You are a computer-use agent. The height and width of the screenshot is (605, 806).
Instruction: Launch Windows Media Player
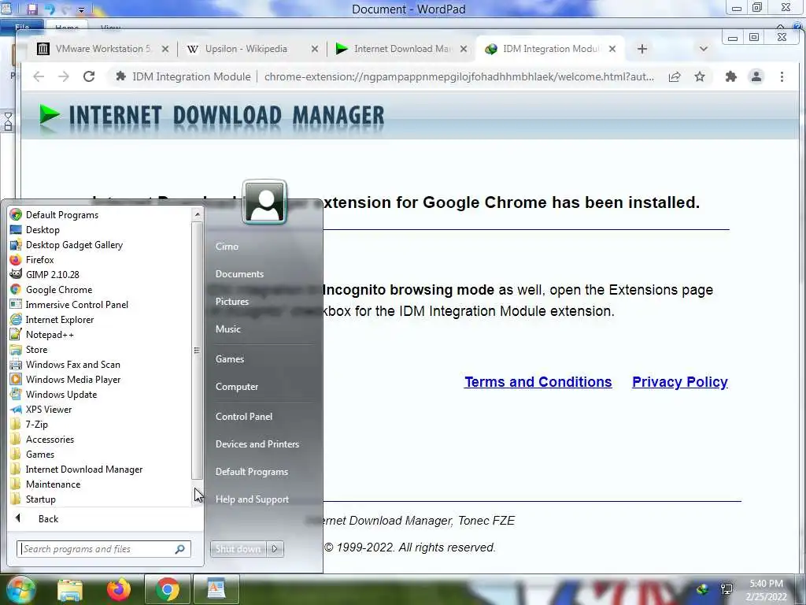(x=73, y=379)
